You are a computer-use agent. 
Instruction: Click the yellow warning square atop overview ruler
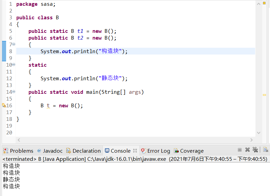[264, 3]
